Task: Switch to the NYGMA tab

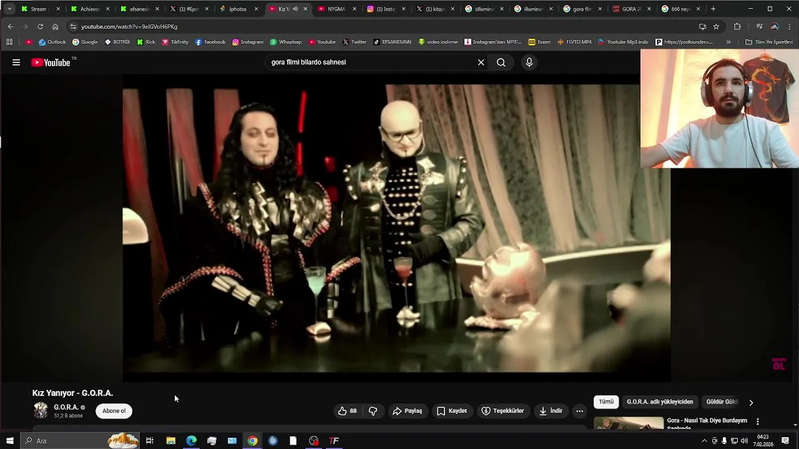Action: coord(338,9)
